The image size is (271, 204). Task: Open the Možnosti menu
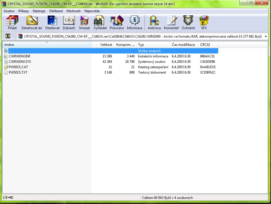click(73, 11)
